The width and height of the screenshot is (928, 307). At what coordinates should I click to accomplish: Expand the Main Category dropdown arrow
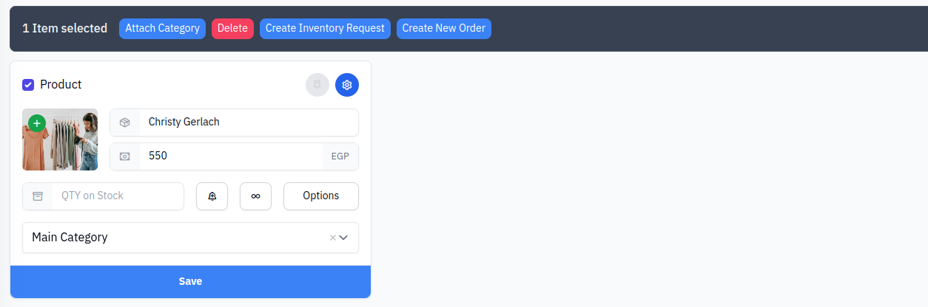tap(343, 238)
